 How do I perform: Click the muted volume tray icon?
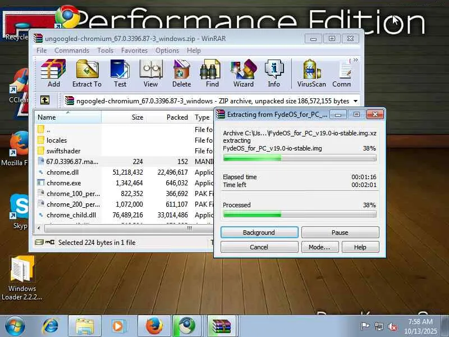[x=392, y=326]
